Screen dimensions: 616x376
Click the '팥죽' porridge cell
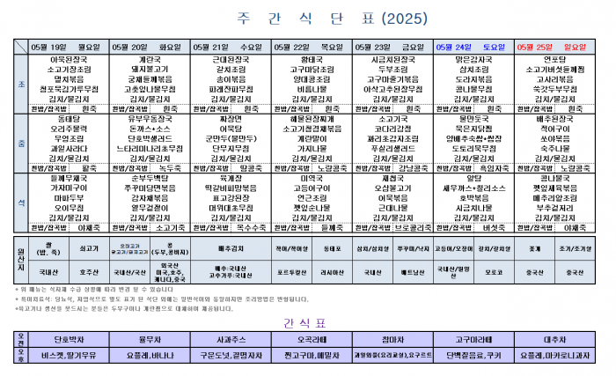pos(89,168)
